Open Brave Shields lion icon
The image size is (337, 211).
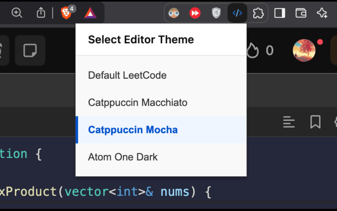click(x=66, y=13)
